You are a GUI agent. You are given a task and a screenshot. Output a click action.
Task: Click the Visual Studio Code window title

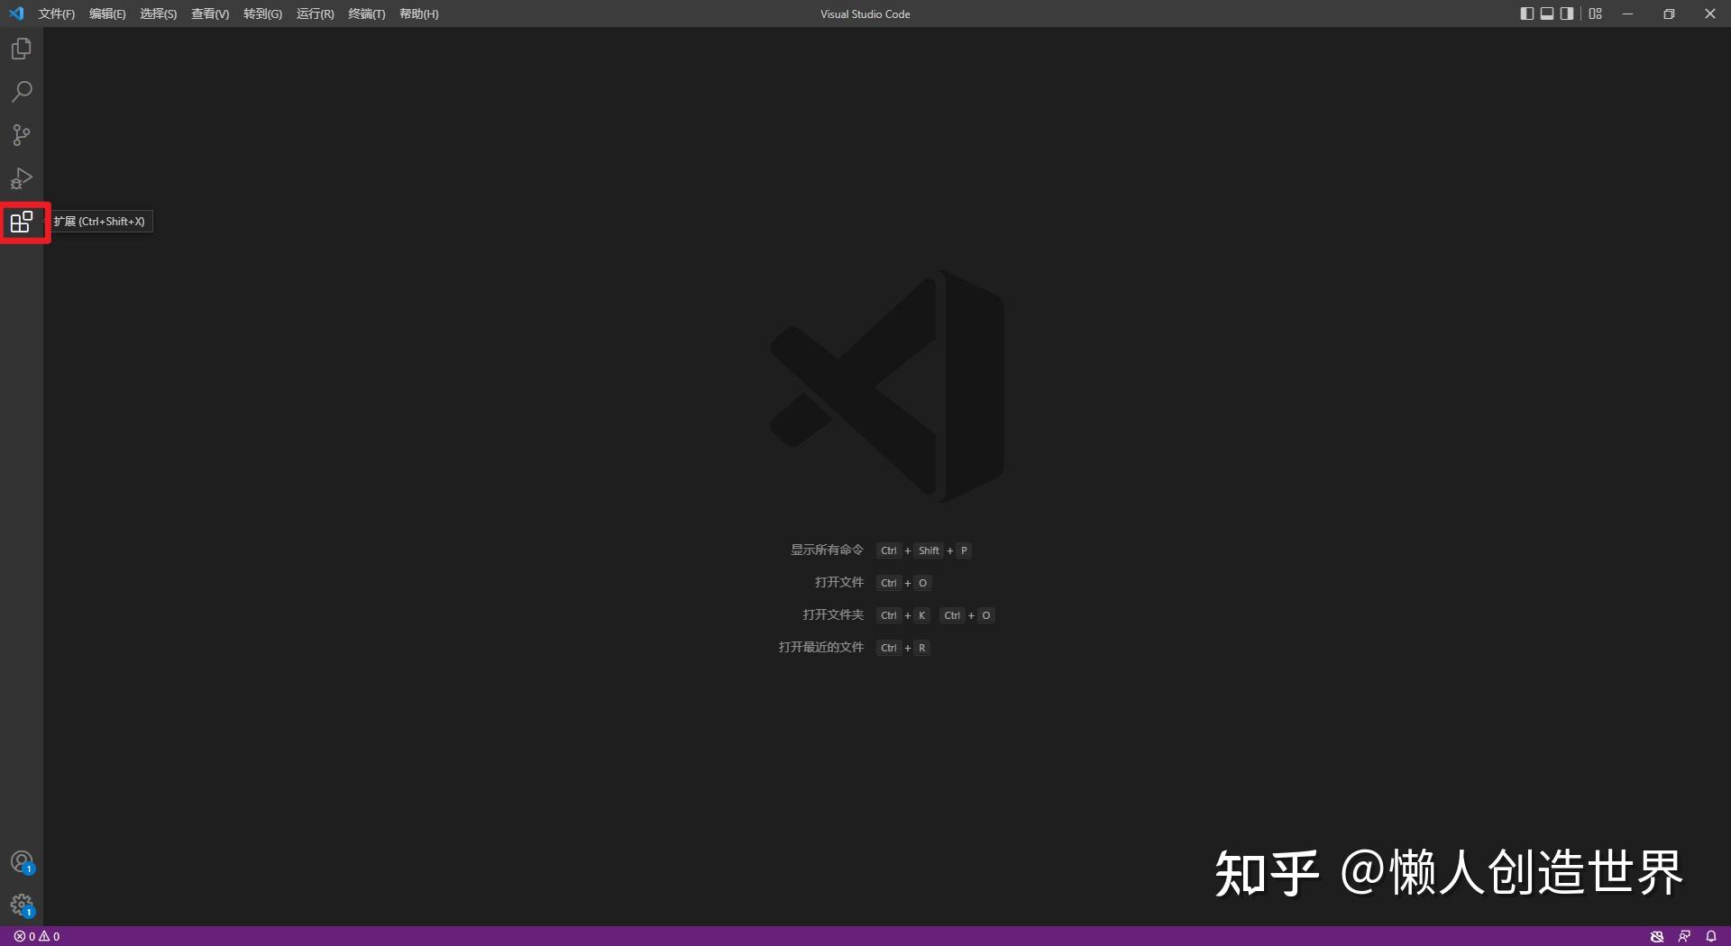click(x=865, y=14)
